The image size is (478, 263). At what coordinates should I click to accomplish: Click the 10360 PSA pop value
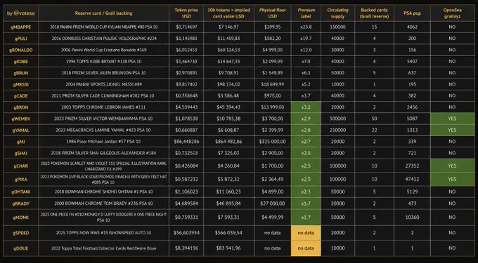pos(412,217)
